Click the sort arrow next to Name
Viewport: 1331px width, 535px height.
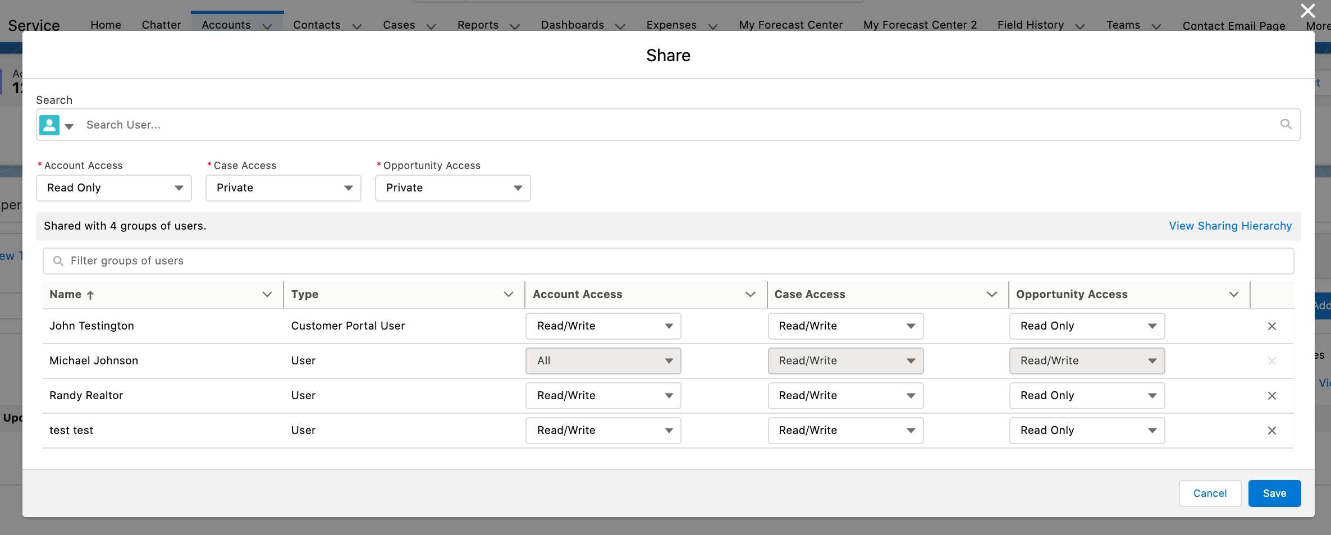pos(90,294)
